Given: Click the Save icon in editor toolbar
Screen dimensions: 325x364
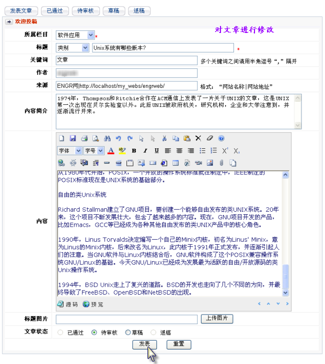Looking at the screenshot, I should click(73, 138).
